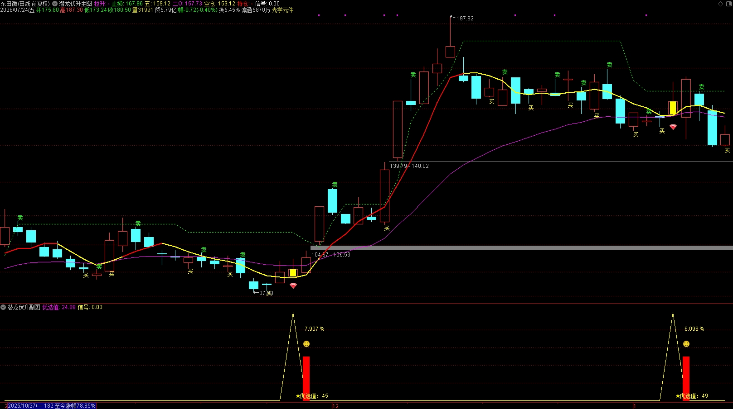This screenshot has height=409, width=733.
Task: Click the smiley face icon beside 7.907%
Action: [x=306, y=344]
